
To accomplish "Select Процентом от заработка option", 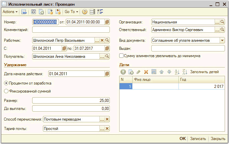I will tap(6, 83).
